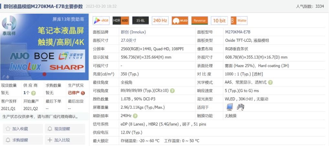Click the weight value 2.96/3.11Kgs (Typ./Max.)
329x146 pixels.
(143, 107)
